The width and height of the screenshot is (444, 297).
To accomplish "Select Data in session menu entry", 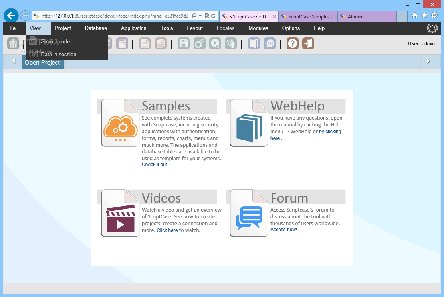I will (67, 54).
